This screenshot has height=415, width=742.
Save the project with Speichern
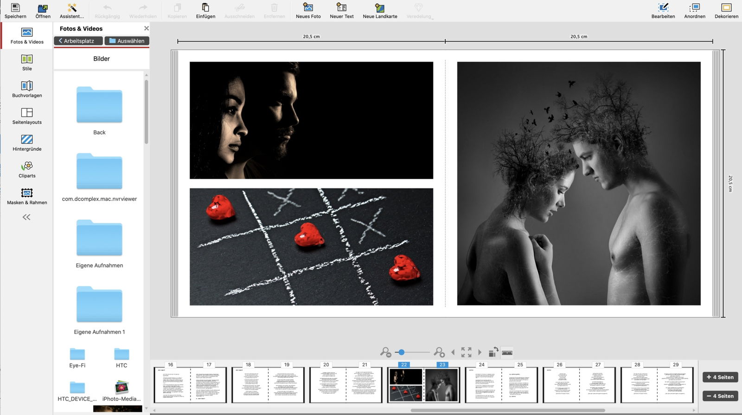[15, 11]
